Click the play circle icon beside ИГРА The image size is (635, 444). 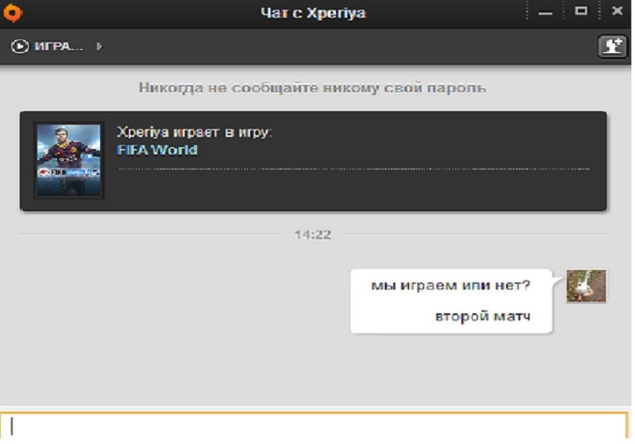coord(20,46)
